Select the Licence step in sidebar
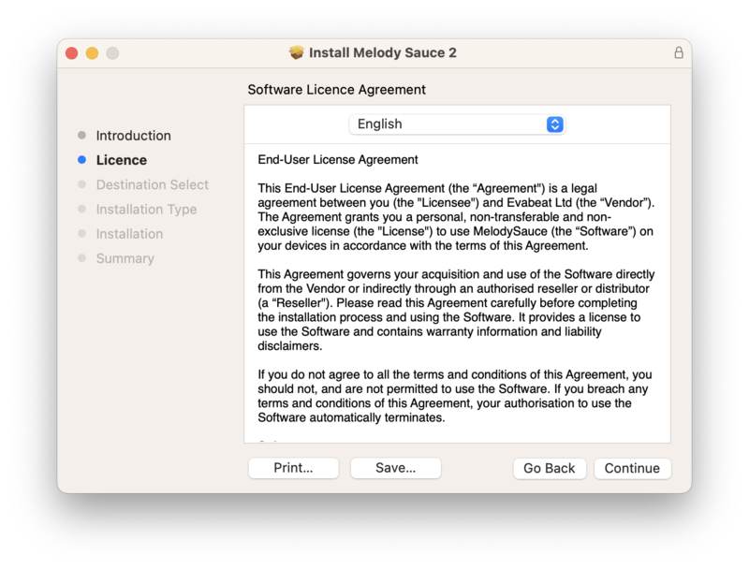Viewport: 749px width, 569px height. tap(122, 160)
